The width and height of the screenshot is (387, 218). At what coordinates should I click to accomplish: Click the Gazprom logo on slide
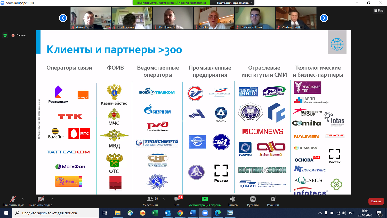pos(157,109)
